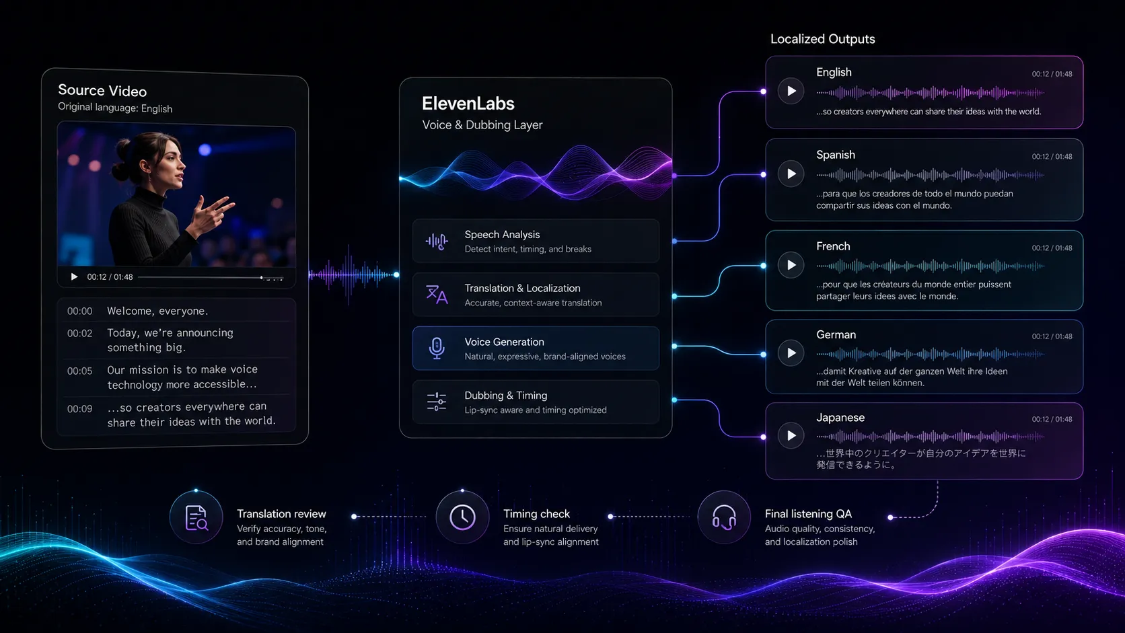
Task: Open the Translation review document icon
Action: (196, 517)
